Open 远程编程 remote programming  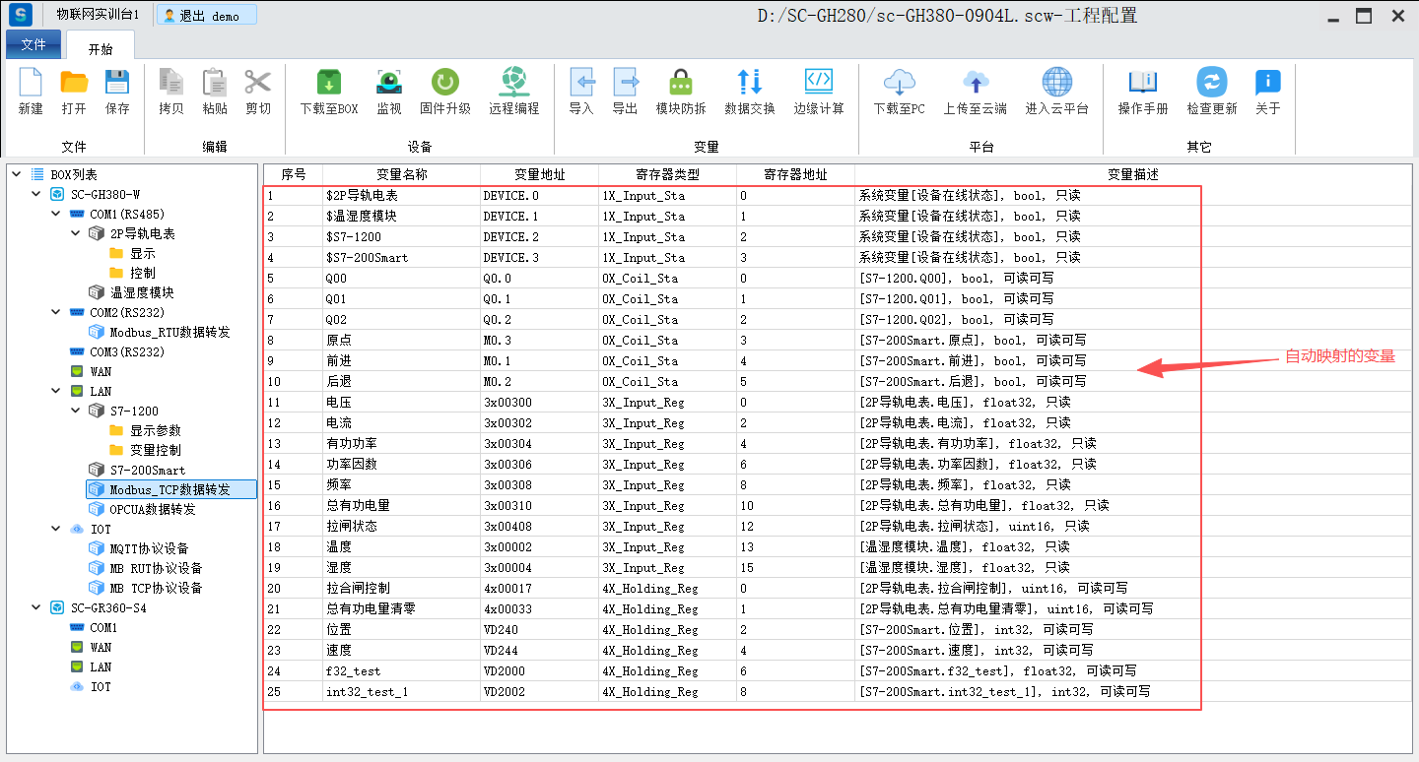tap(513, 84)
